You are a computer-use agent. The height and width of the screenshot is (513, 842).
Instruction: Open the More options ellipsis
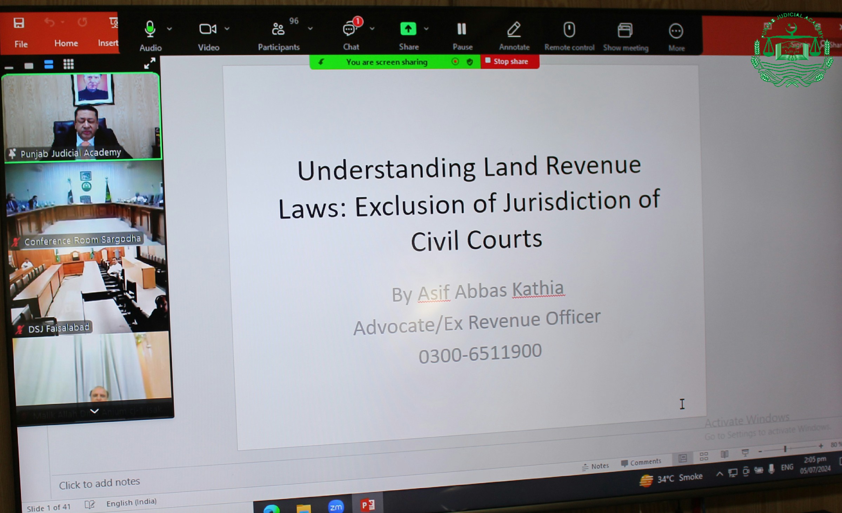[676, 32]
